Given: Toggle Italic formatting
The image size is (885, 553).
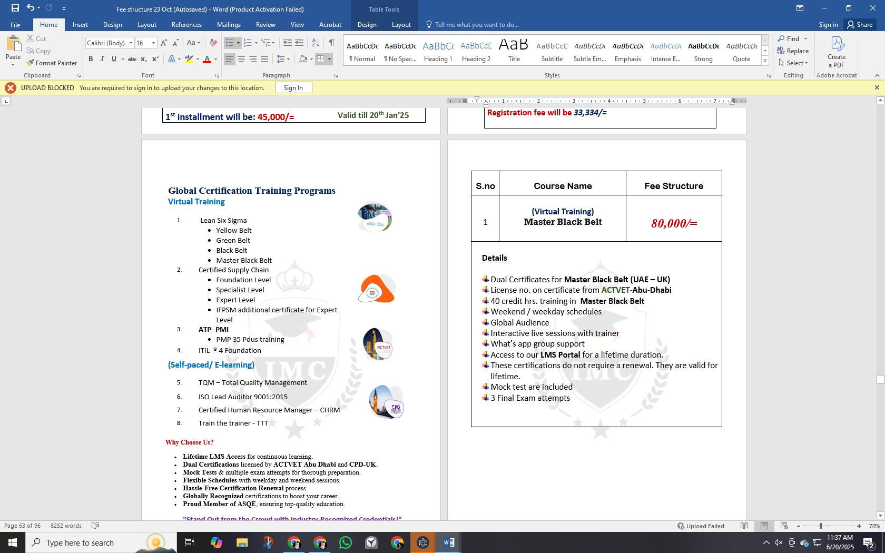Looking at the screenshot, I should (102, 59).
